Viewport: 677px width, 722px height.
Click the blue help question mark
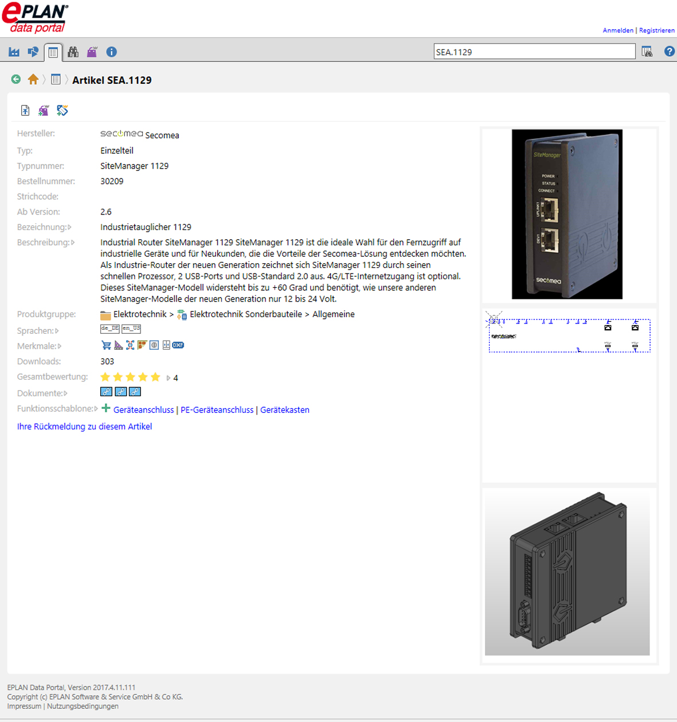tap(669, 52)
